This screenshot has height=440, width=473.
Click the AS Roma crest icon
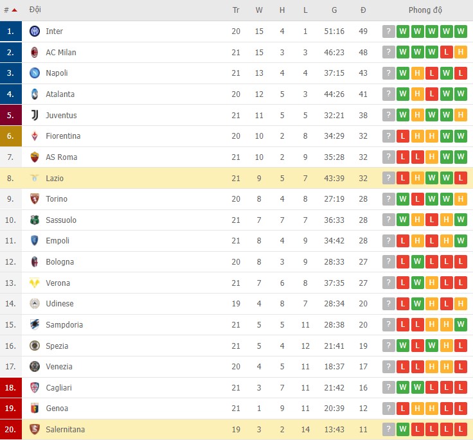(x=35, y=157)
